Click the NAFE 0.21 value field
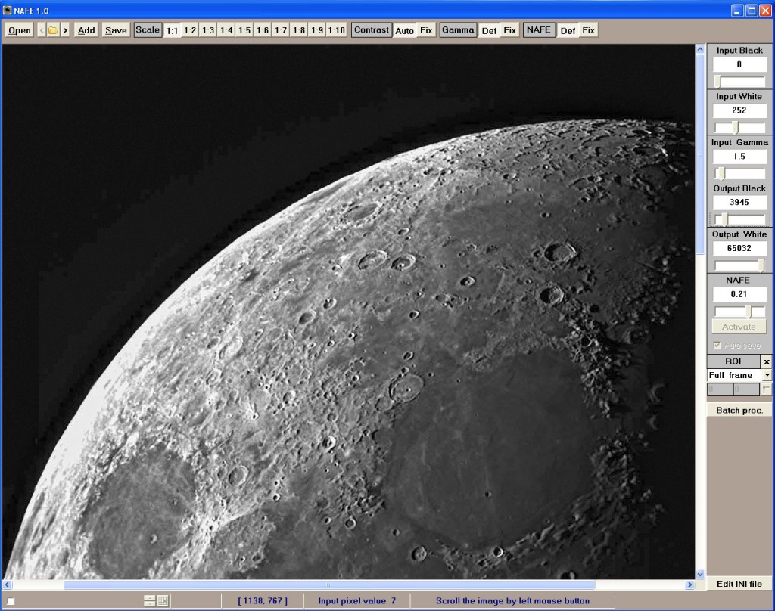775x611 pixels. tap(739, 294)
